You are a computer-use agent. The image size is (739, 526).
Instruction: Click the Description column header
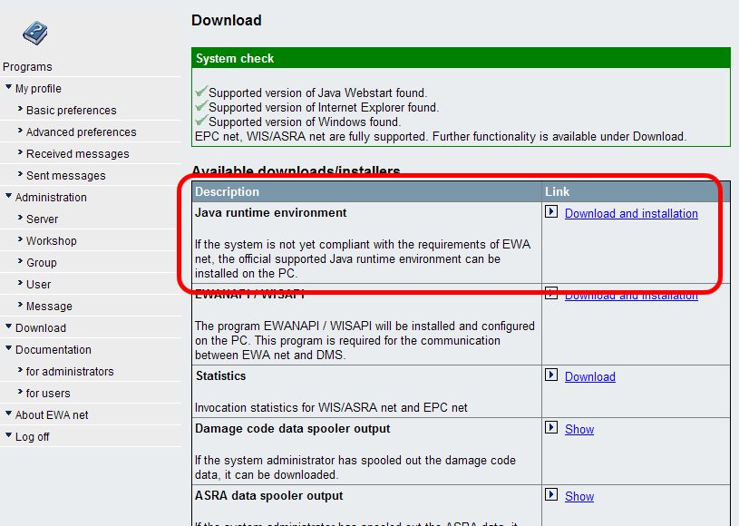pyautogui.click(x=228, y=192)
